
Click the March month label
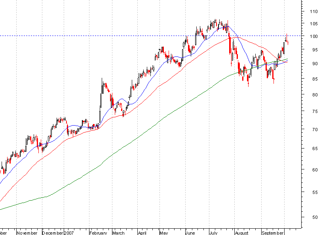(118, 233)
